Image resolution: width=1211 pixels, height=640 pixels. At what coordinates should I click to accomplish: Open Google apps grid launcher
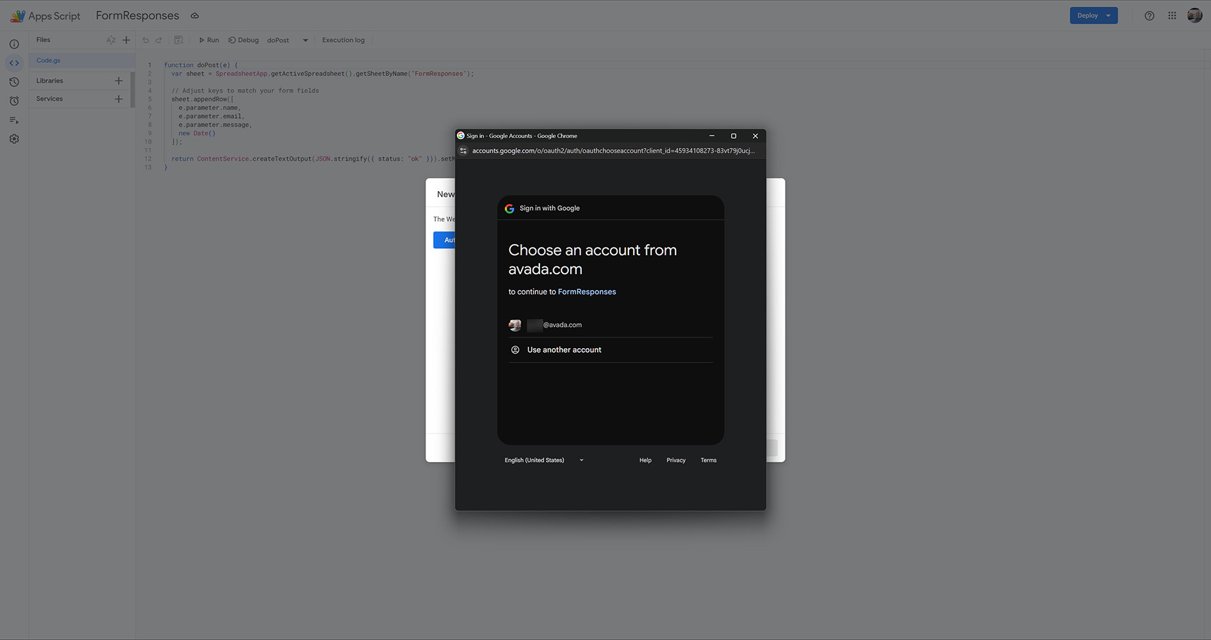click(1172, 16)
